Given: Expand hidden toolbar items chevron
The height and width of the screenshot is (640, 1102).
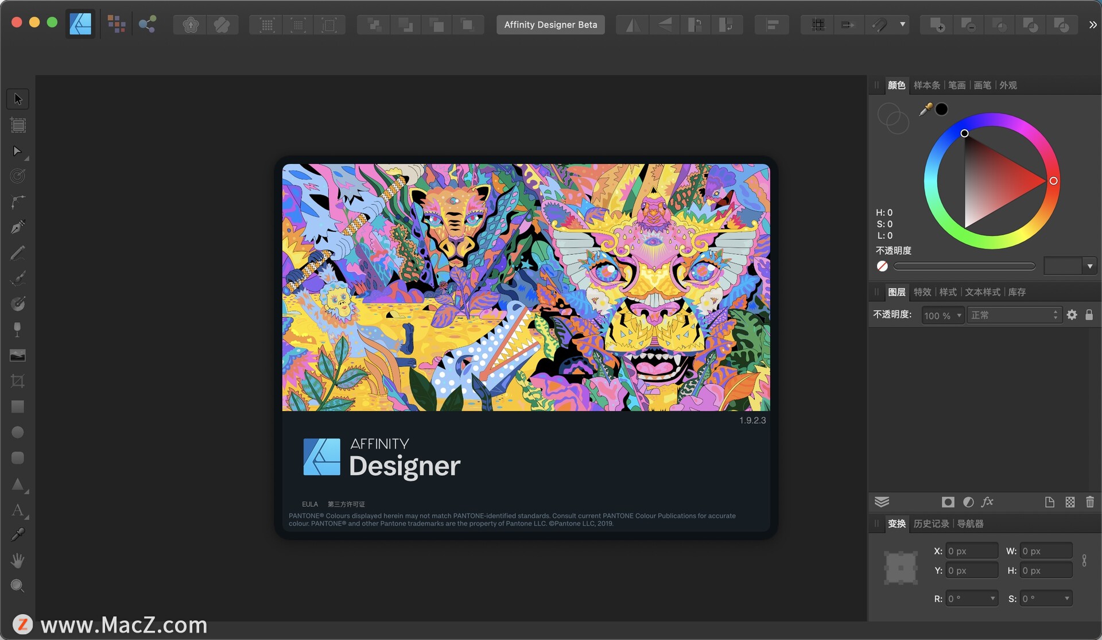Looking at the screenshot, I should coord(1092,25).
